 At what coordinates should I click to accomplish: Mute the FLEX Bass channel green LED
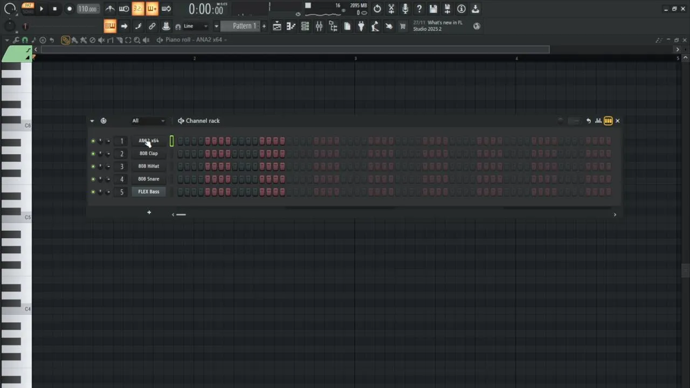coord(93,192)
